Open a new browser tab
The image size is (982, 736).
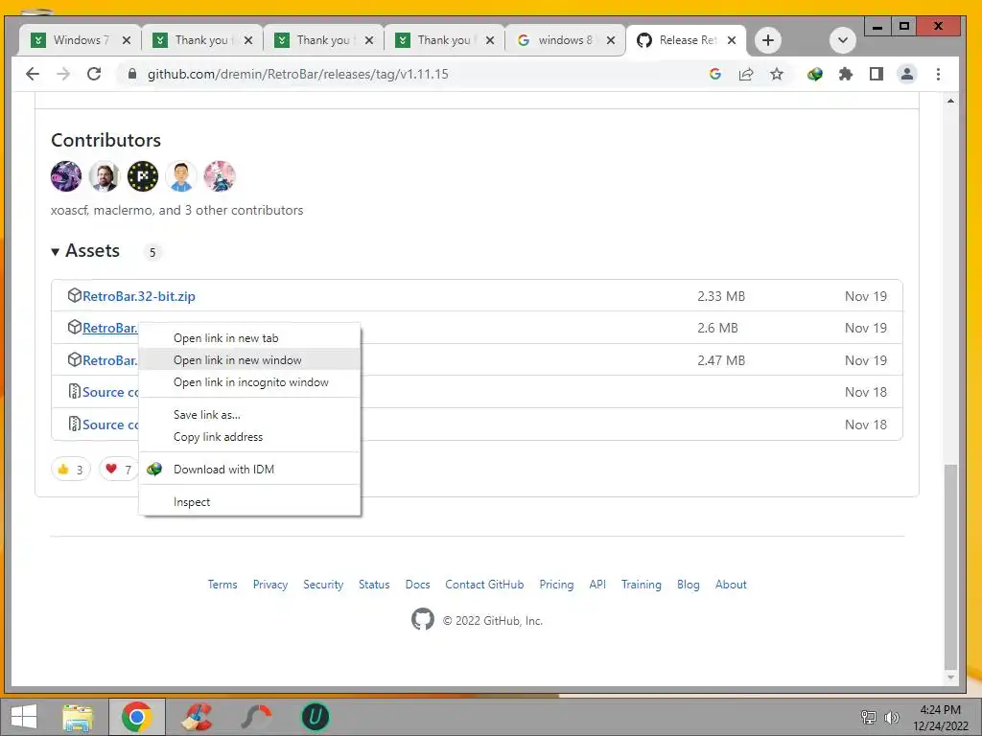click(768, 40)
